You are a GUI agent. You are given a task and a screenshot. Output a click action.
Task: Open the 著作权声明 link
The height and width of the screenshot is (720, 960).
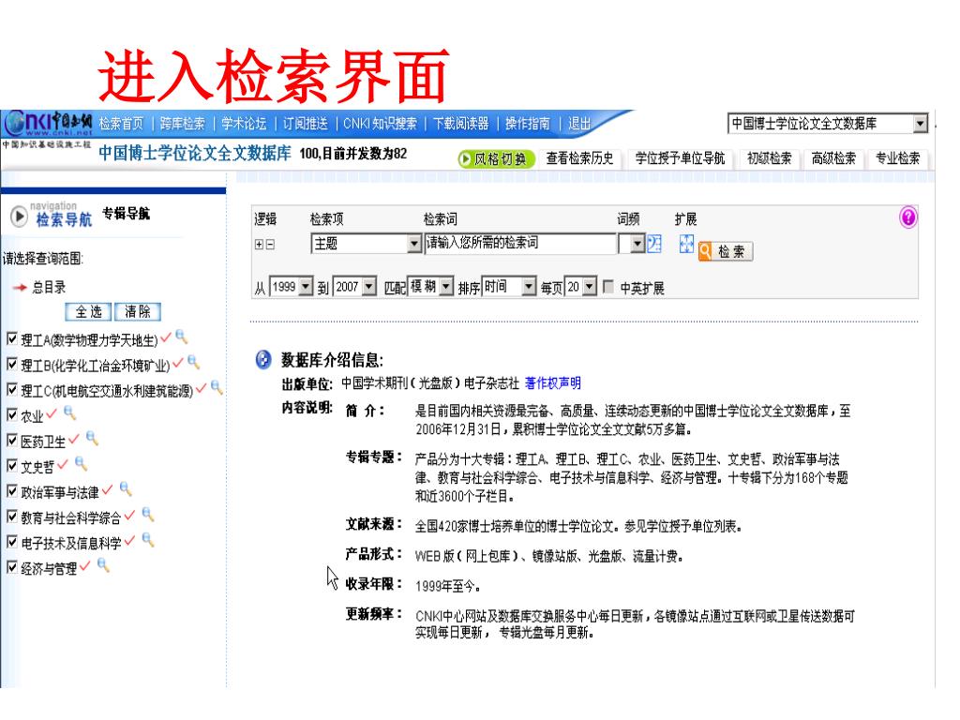pyautogui.click(x=553, y=383)
